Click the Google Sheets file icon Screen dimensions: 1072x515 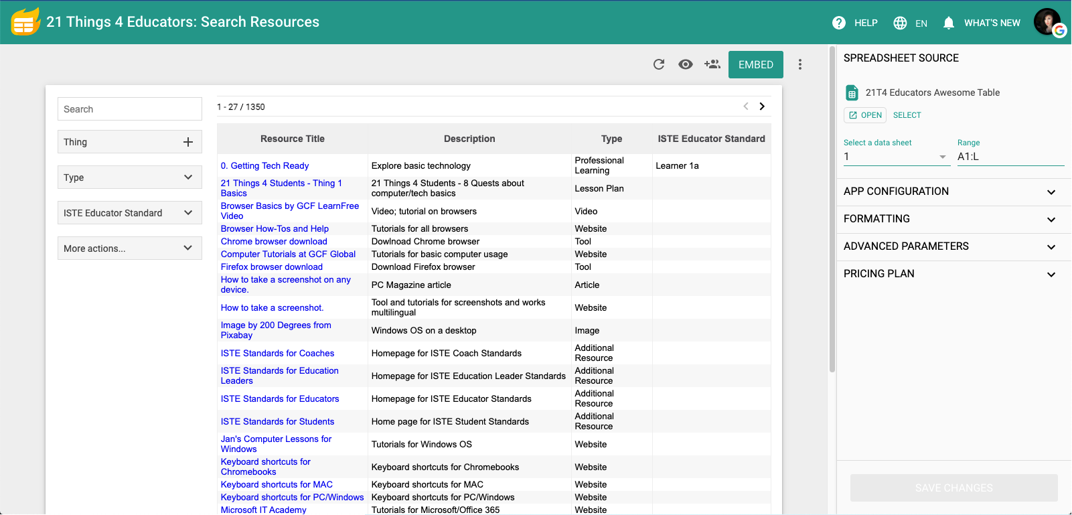click(x=852, y=92)
